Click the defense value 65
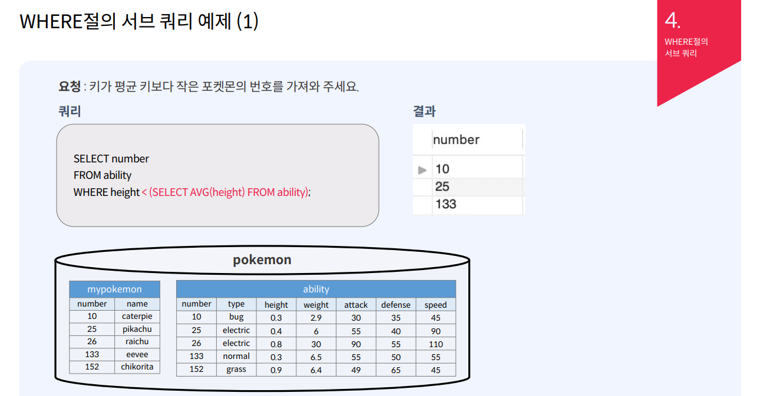The width and height of the screenshot is (760, 396). tap(396, 370)
